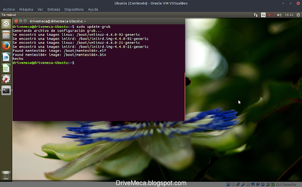Open the Files manager from the launcher
302x187 pixels.
pyautogui.click(x=6, y=35)
